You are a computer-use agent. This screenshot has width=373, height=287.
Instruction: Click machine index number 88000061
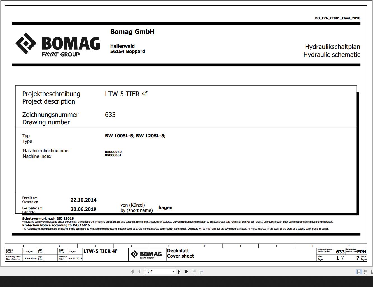click(113, 155)
